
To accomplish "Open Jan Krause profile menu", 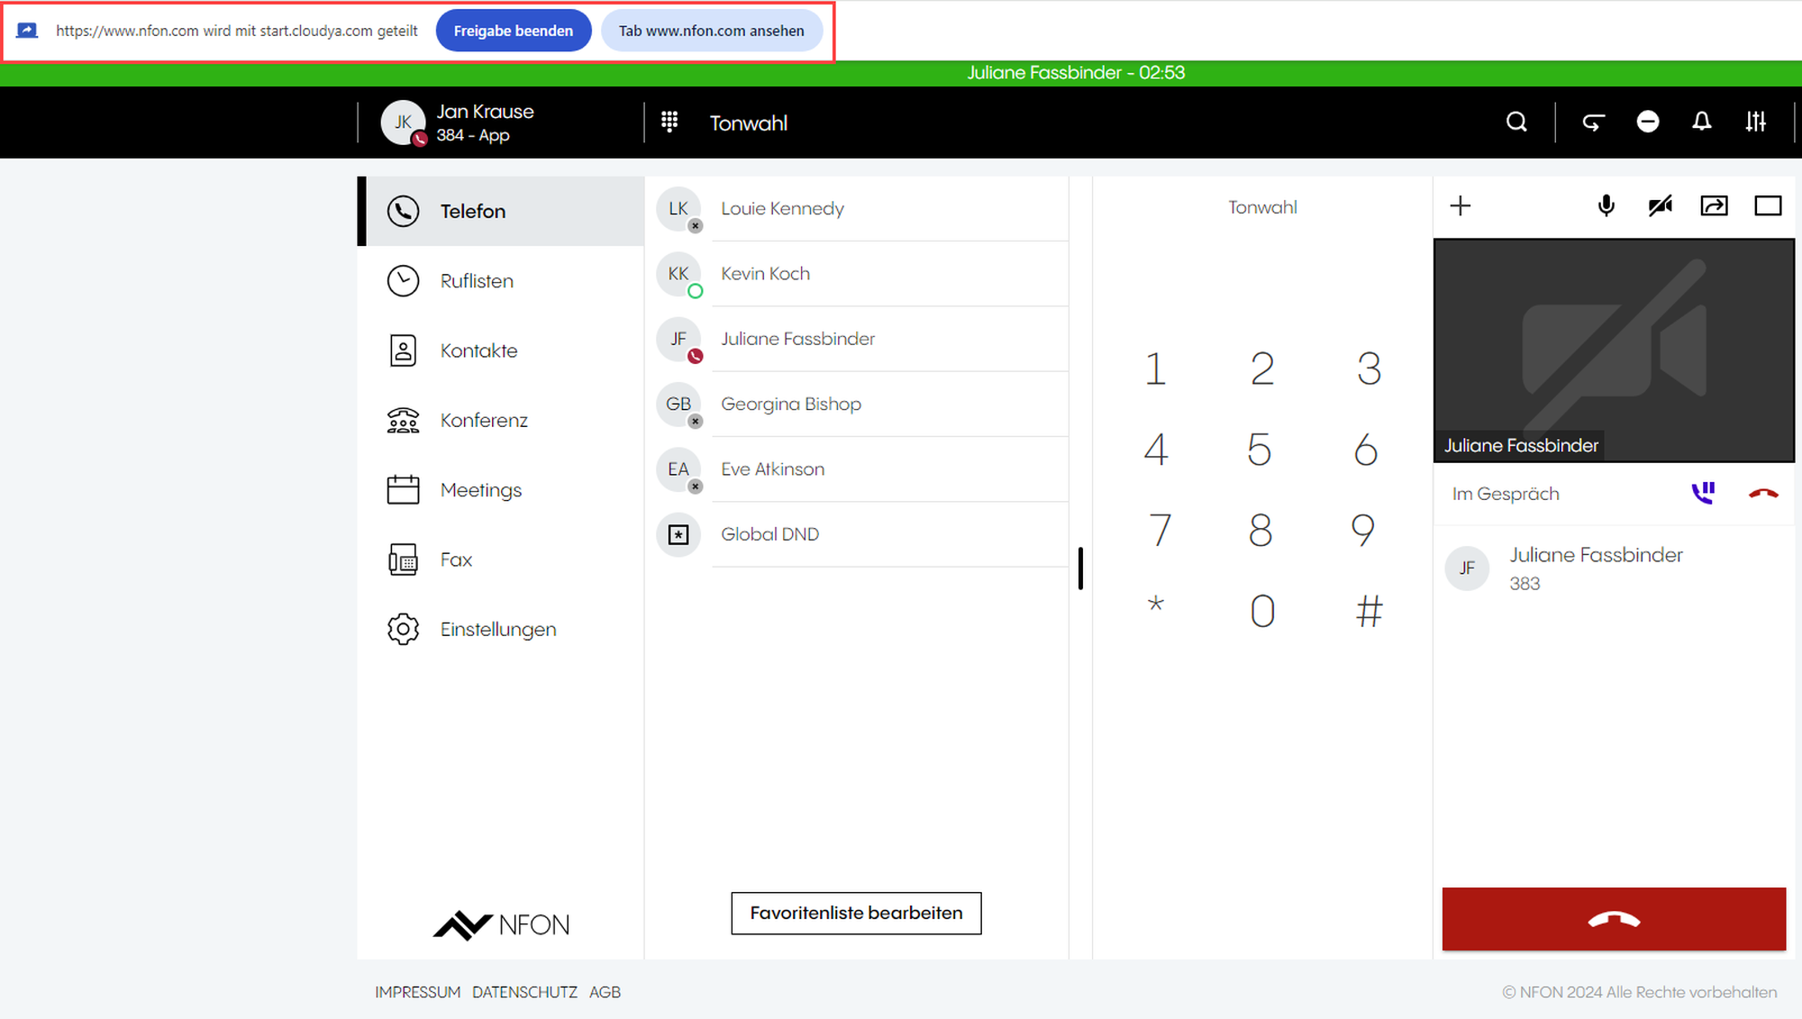I will point(460,123).
